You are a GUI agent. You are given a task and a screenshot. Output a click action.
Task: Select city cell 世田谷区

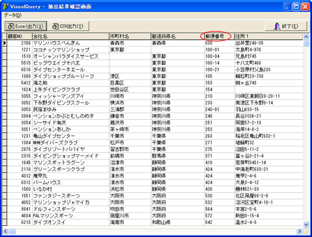[130, 89]
